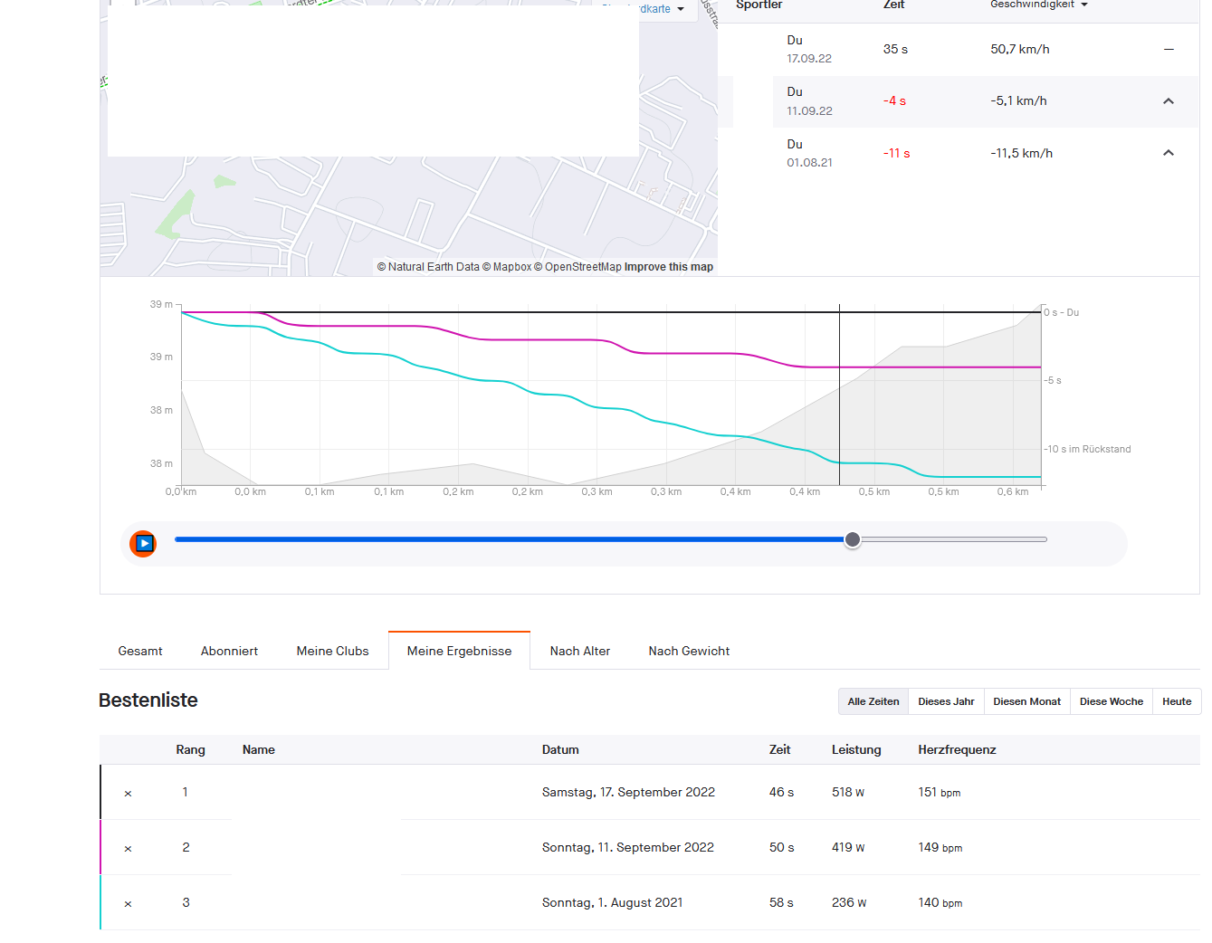The width and height of the screenshot is (1212, 943).
Task: Click the up chevron in the 11.09.22 row
Action: tap(1169, 101)
